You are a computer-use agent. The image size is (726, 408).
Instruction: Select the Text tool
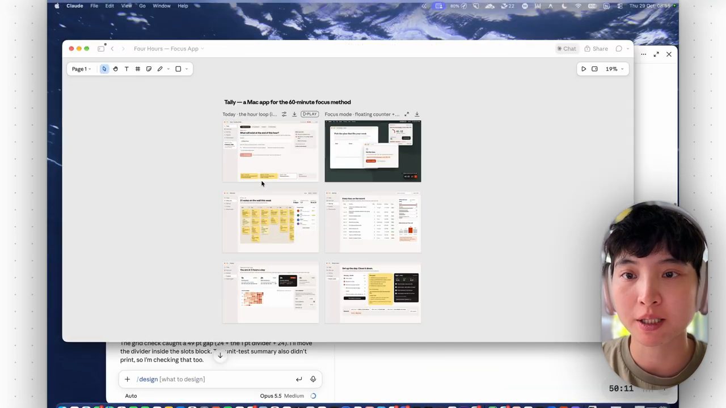tap(126, 69)
